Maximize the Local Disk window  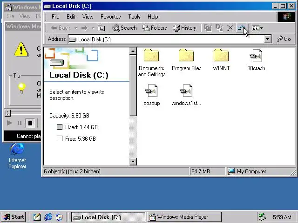point(283,6)
